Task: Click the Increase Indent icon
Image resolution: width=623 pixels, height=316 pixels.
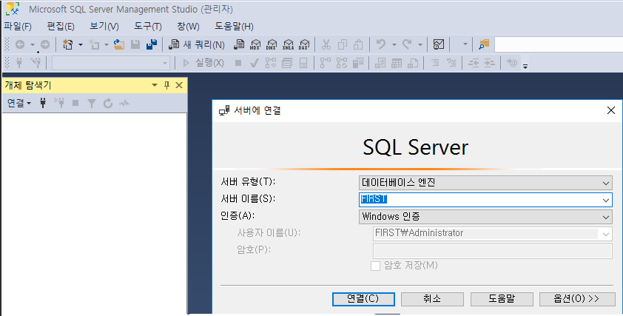Action: click(x=490, y=63)
